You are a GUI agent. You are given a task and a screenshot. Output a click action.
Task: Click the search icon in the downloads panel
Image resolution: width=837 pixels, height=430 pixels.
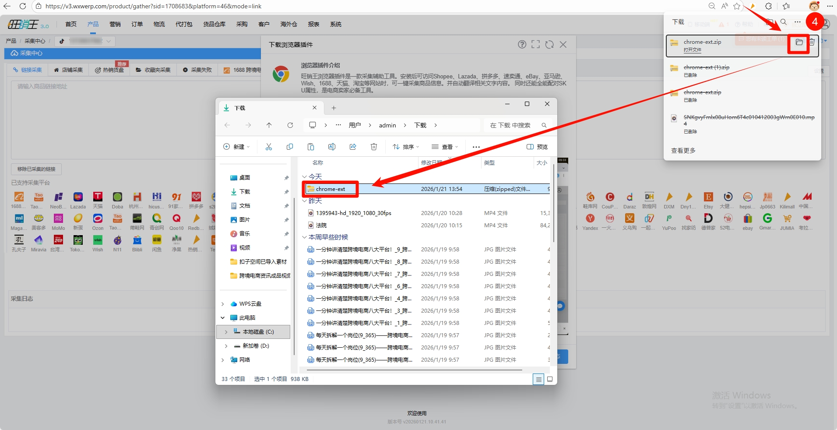[784, 22]
